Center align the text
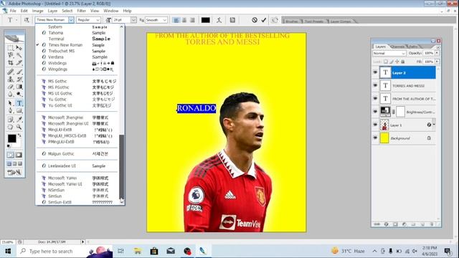The width and height of the screenshot is (459, 258). point(184,20)
